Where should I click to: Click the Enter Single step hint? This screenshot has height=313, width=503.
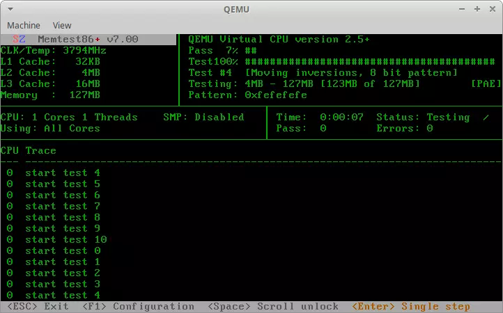tap(411, 307)
